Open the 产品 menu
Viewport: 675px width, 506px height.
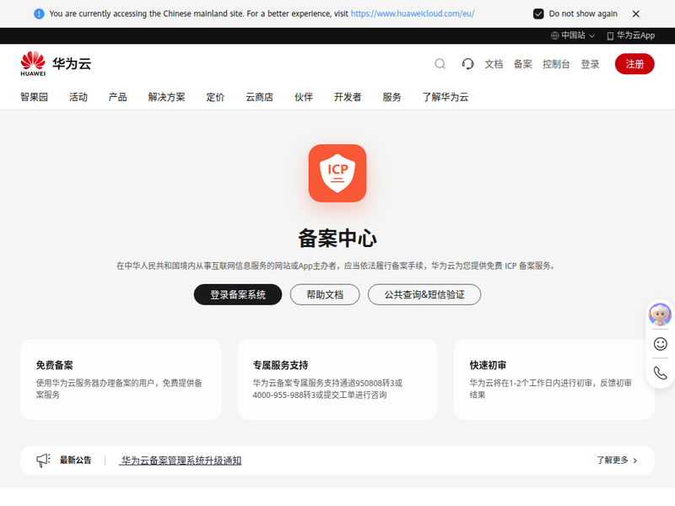(117, 97)
